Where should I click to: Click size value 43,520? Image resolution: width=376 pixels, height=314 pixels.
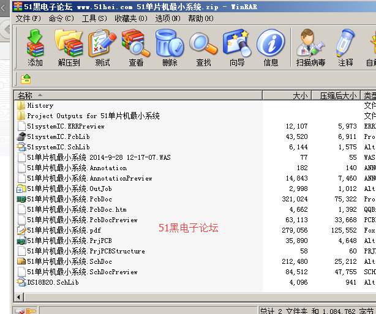coord(296,136)
